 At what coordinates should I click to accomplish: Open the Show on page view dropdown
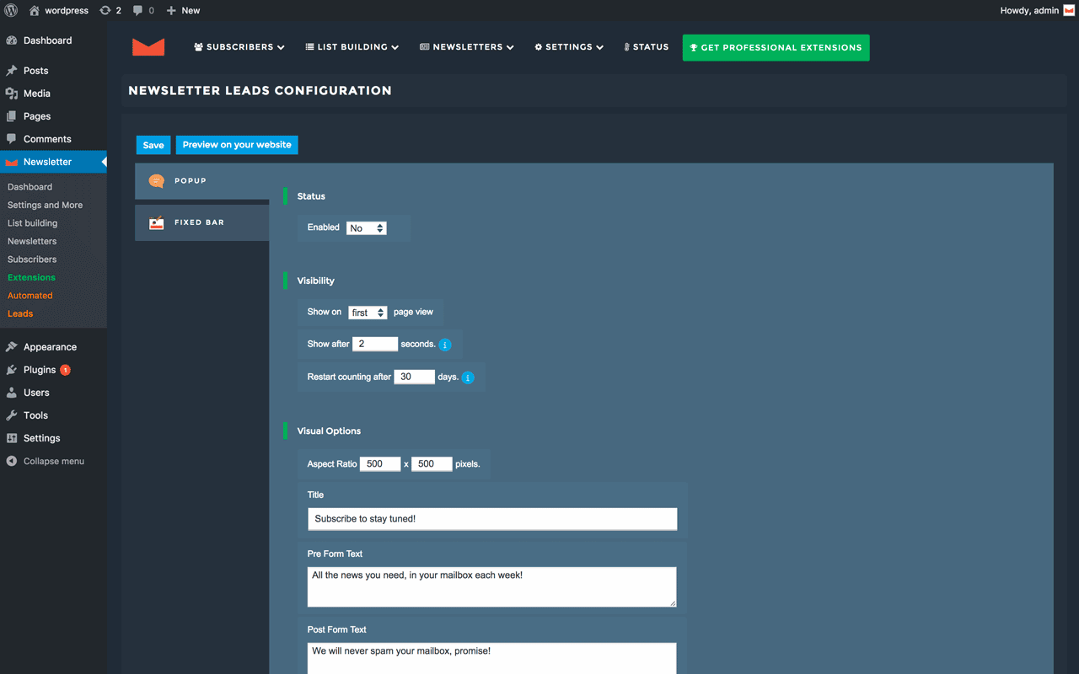(x=368, y=313)
